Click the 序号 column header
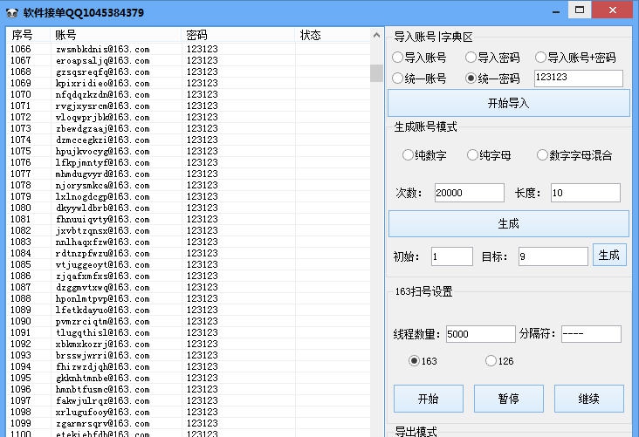Screen dimensions: 639x437 click(x=28, y=35)
